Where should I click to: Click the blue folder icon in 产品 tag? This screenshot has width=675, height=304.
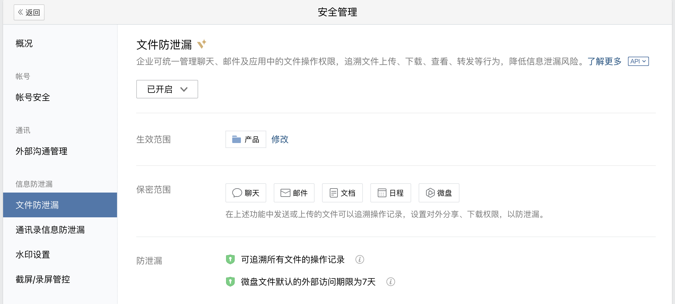click(237, 139)
